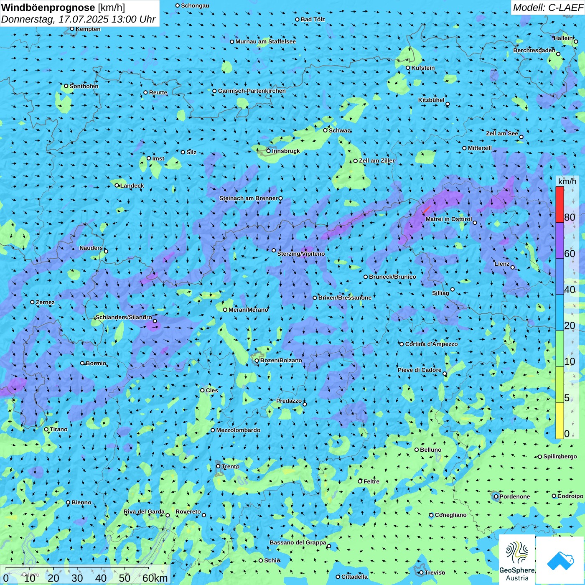This screenshot has width=585, height=585.
Task: Click the Kitzbühel label
Action: tap(431, 100)
